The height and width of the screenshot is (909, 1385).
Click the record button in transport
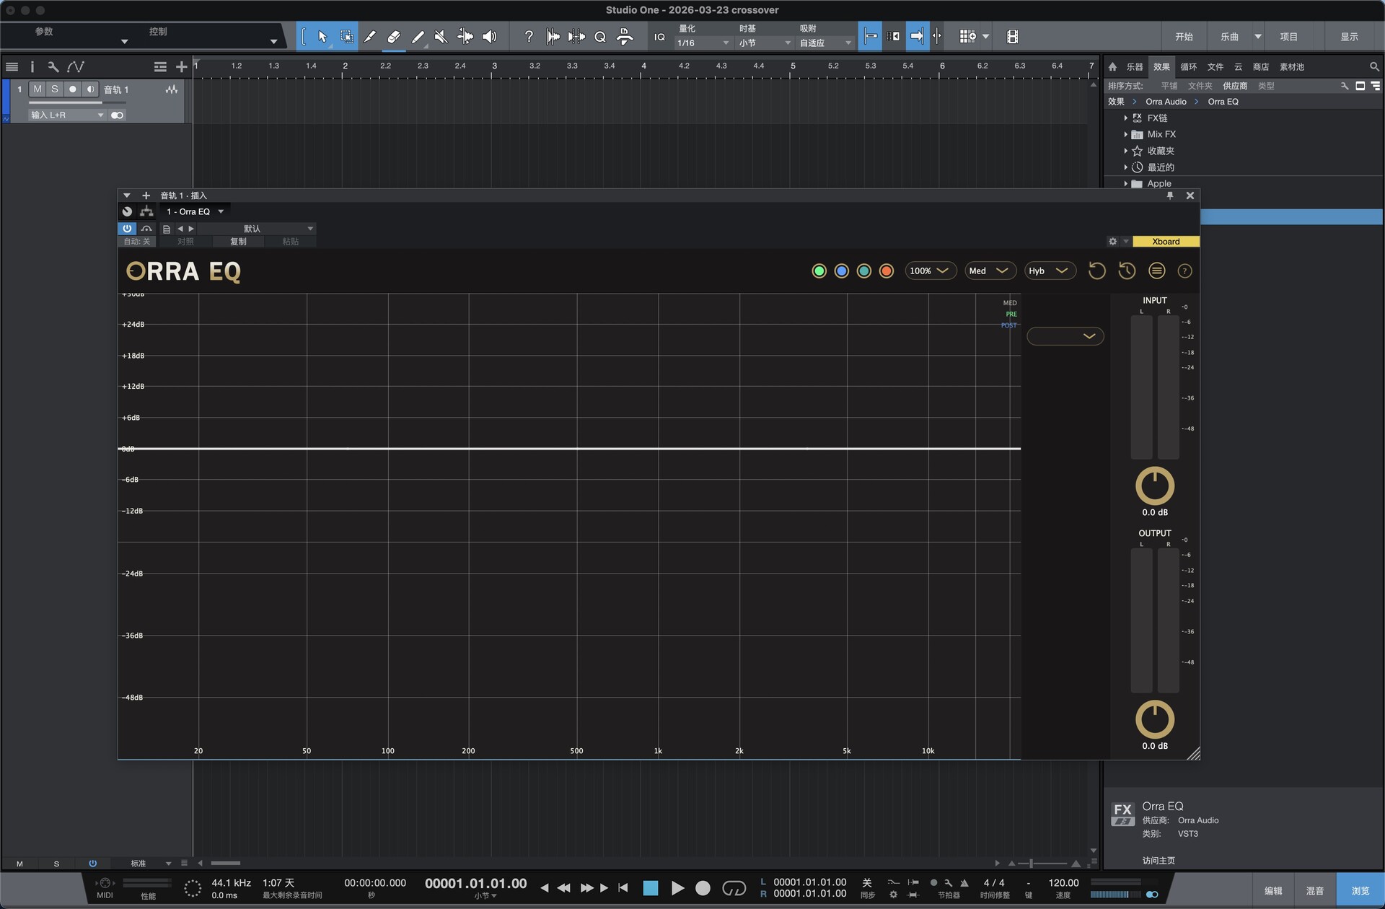pyautogui.click(x=703, y=888)
